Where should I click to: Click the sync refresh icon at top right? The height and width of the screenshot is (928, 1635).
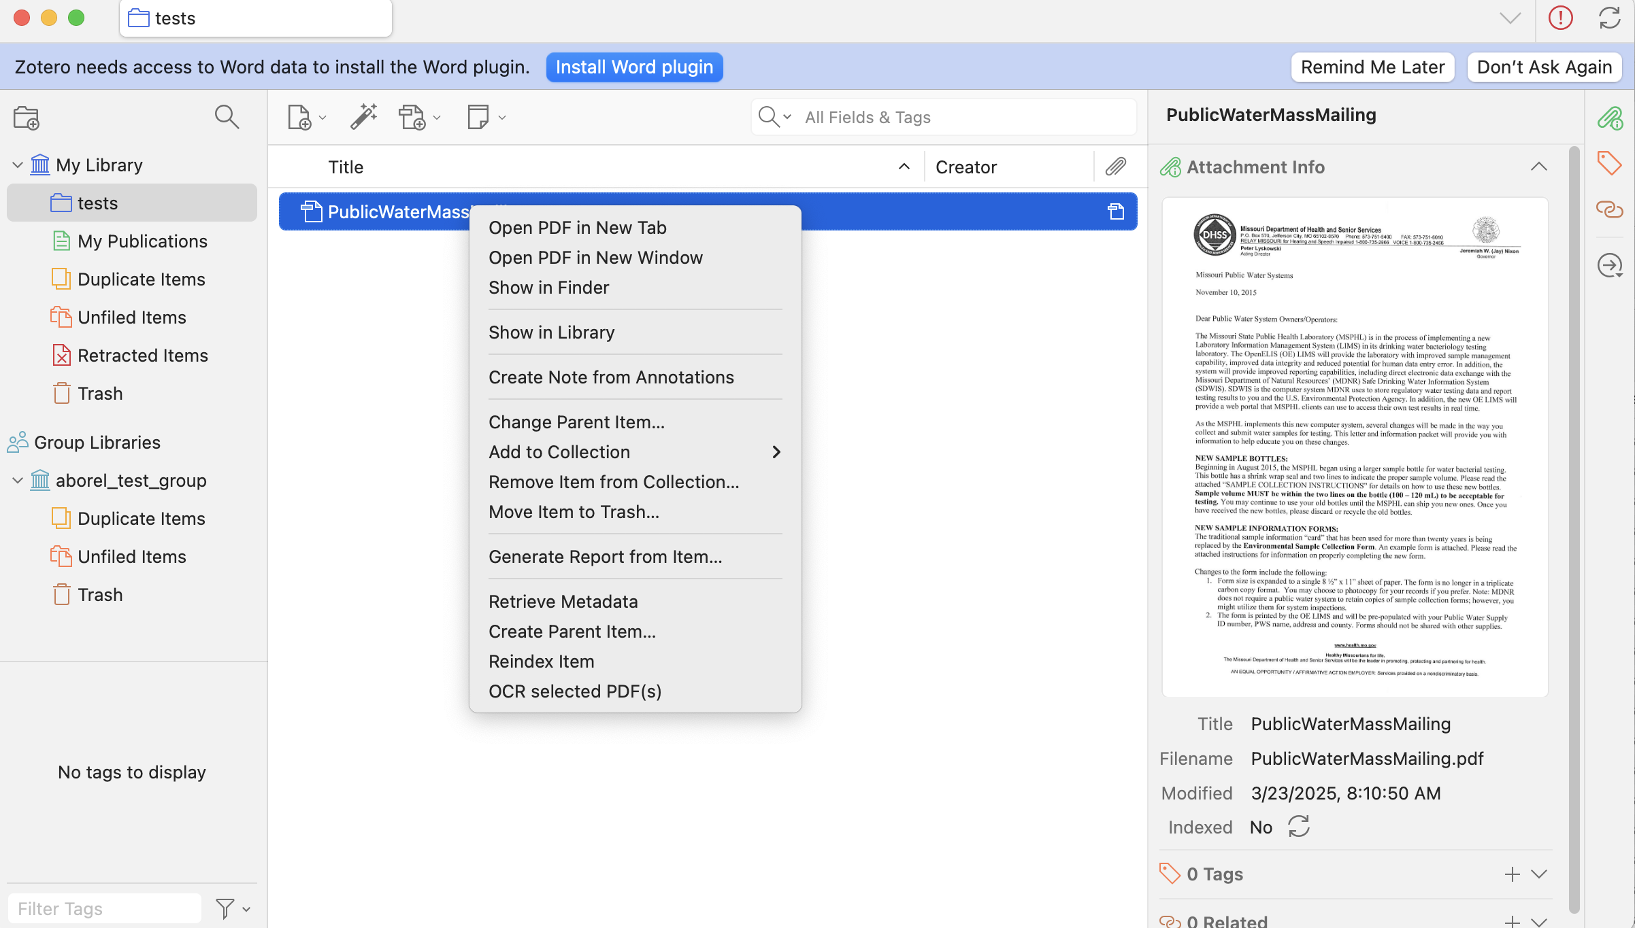1609,18
